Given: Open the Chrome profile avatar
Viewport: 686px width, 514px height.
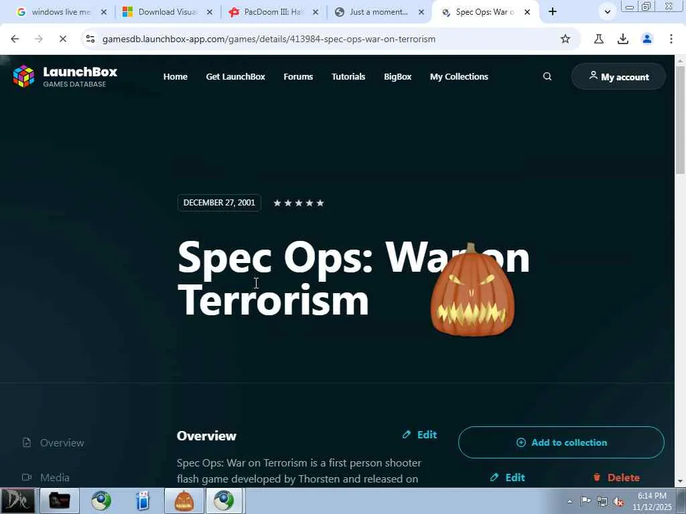Looking at the screenshot, I should [647, 39].
